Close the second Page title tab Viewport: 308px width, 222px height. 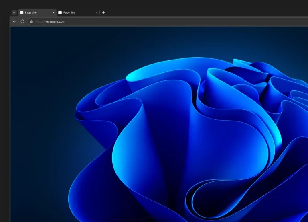[97, 12]
